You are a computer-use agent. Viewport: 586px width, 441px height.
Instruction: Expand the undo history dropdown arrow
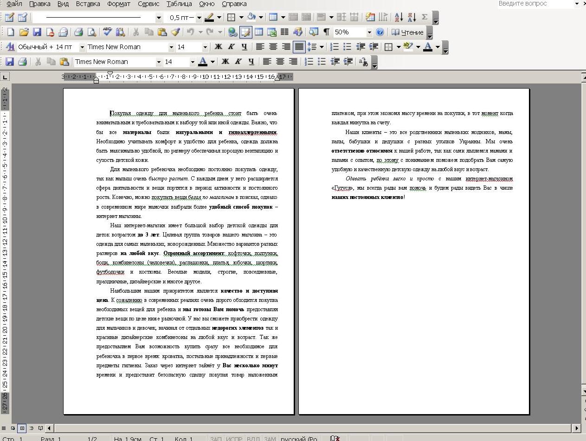200,32
